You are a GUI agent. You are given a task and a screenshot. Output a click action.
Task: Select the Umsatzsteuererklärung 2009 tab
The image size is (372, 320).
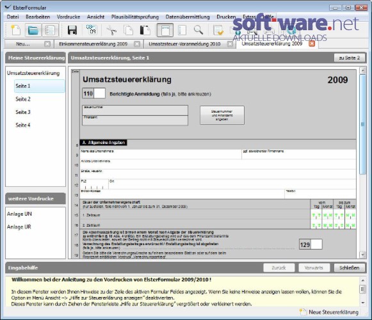click(272, 44)
